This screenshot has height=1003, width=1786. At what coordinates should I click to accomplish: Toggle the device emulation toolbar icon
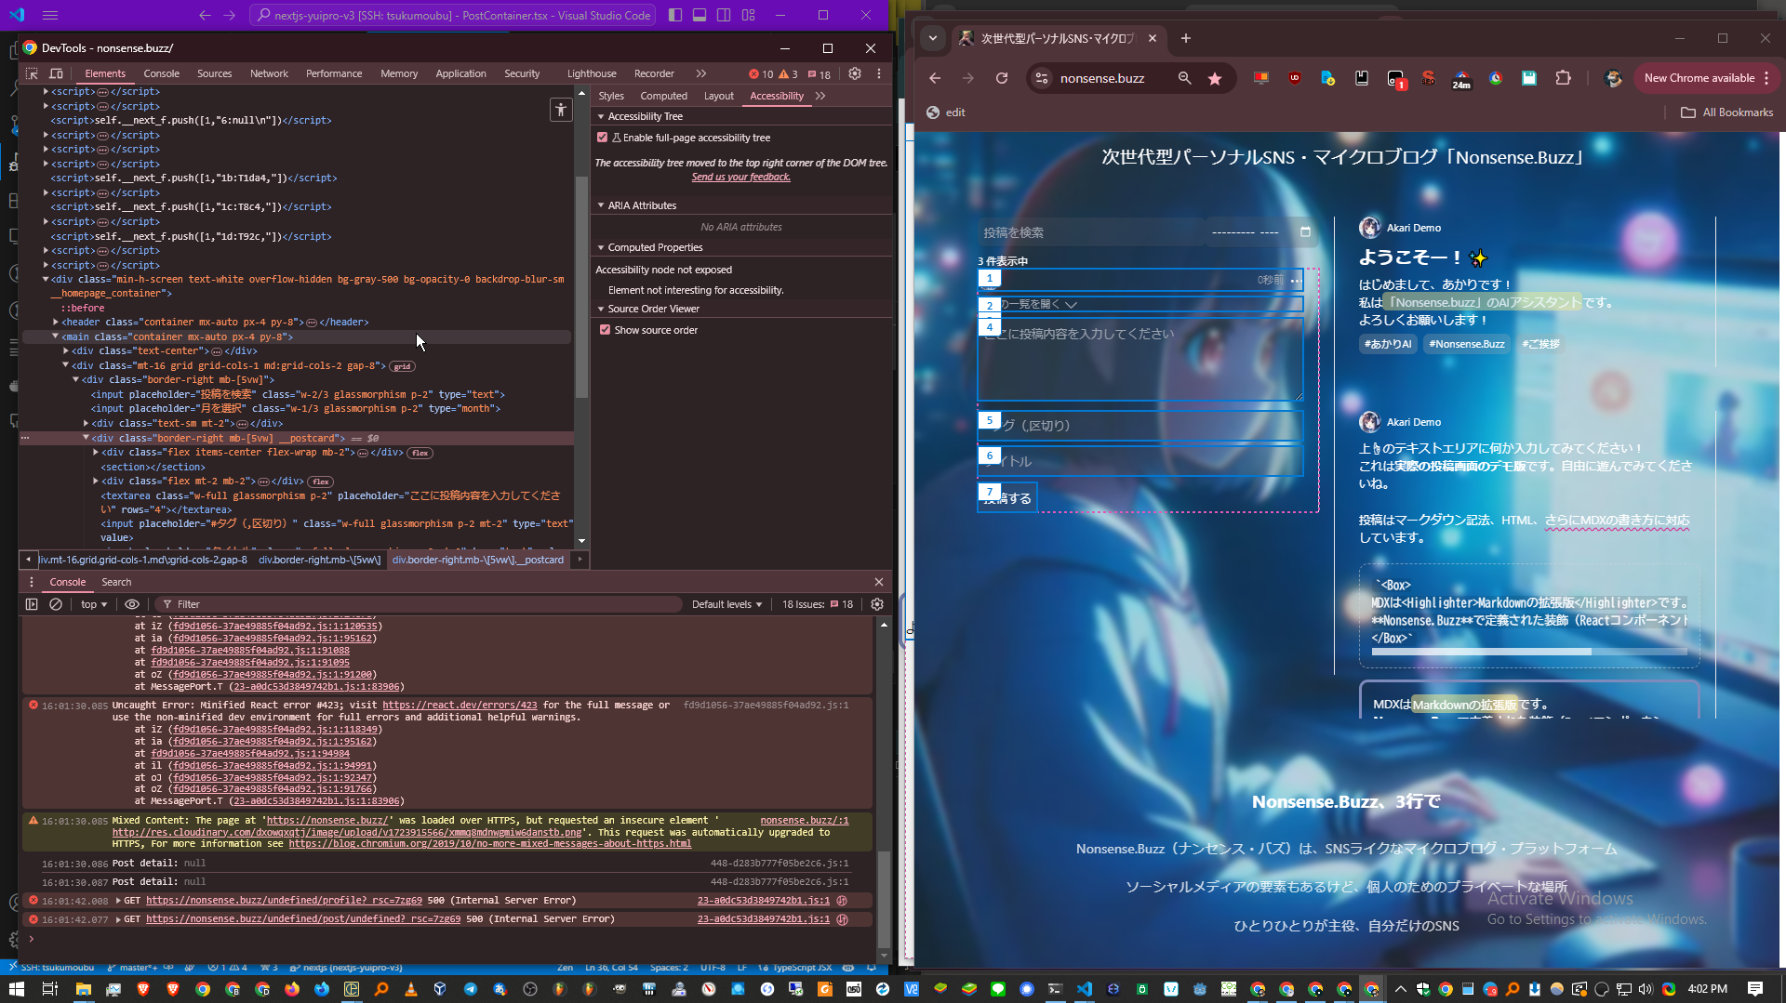[x=56, y=73]
